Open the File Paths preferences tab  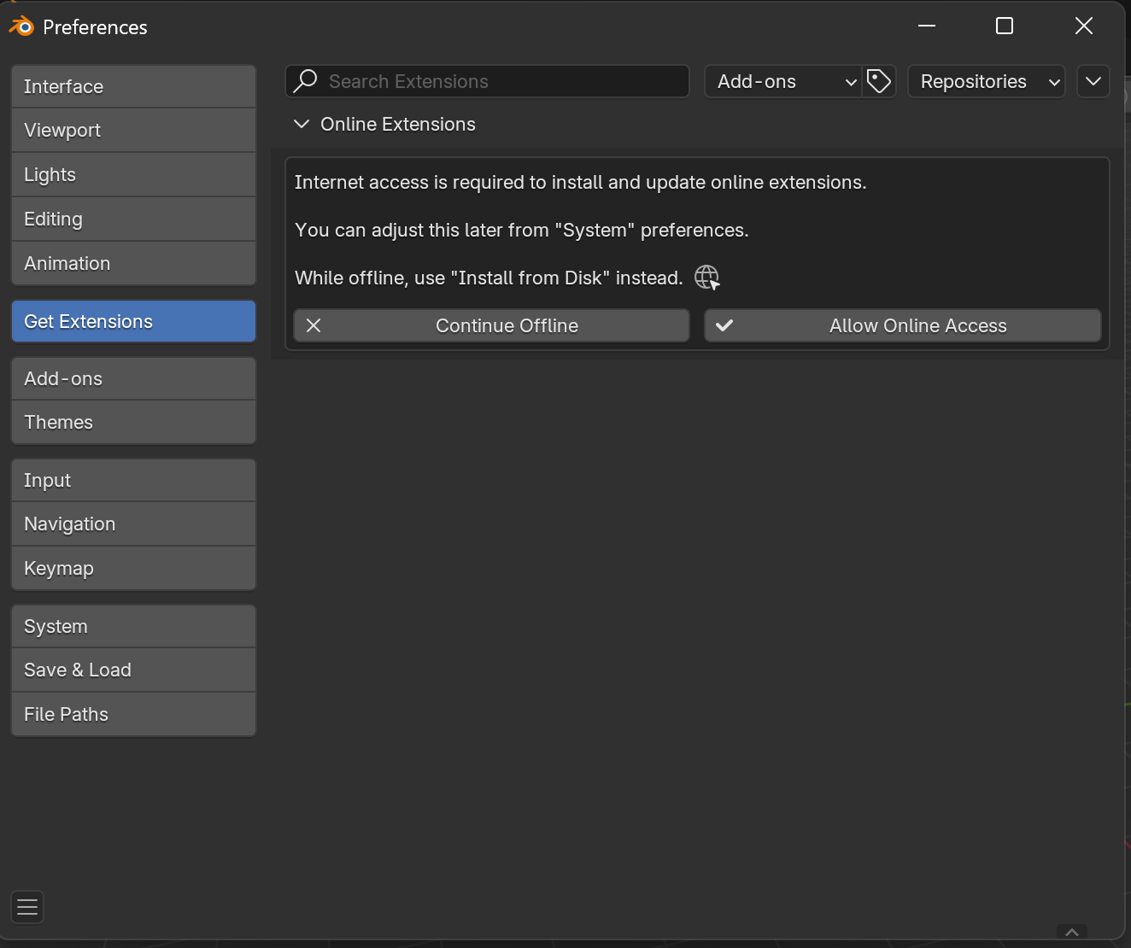pyautogui.click(x=133, y=714)
